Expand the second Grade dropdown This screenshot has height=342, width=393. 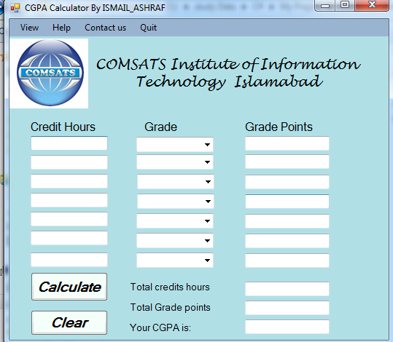coord(207,162)
